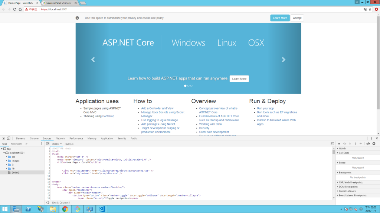This screenshot has height=213, width=380.
Task: Switch to Chrome in the taskbar
Action: (x=65, y=209)
